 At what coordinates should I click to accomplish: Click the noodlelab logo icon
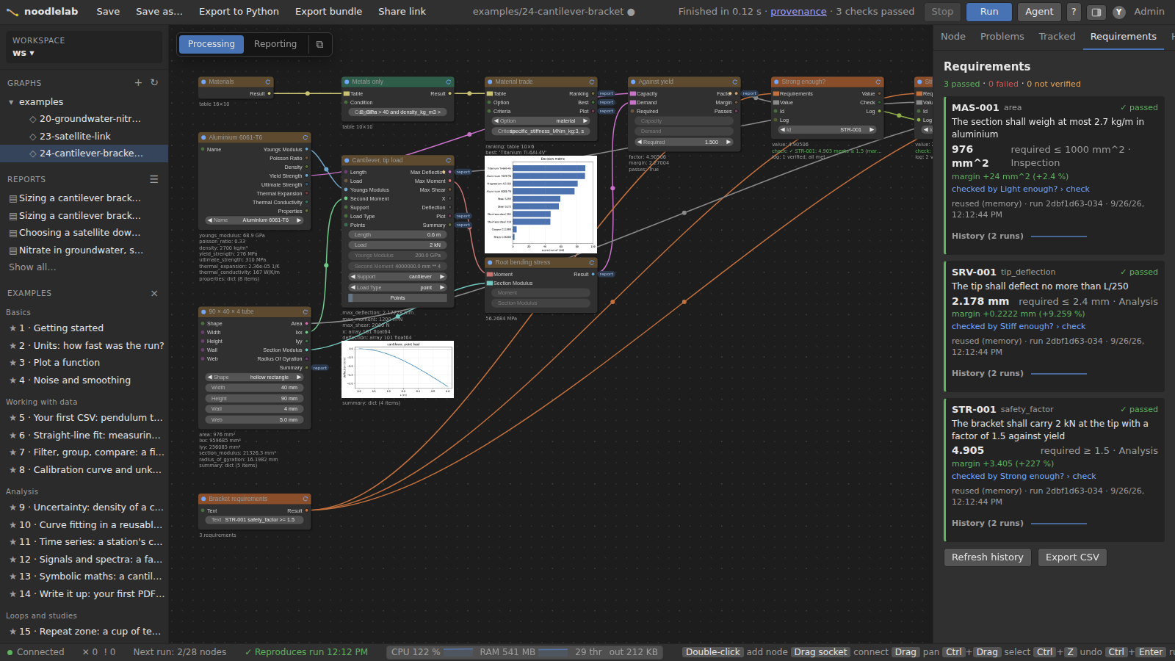[12, 12]
